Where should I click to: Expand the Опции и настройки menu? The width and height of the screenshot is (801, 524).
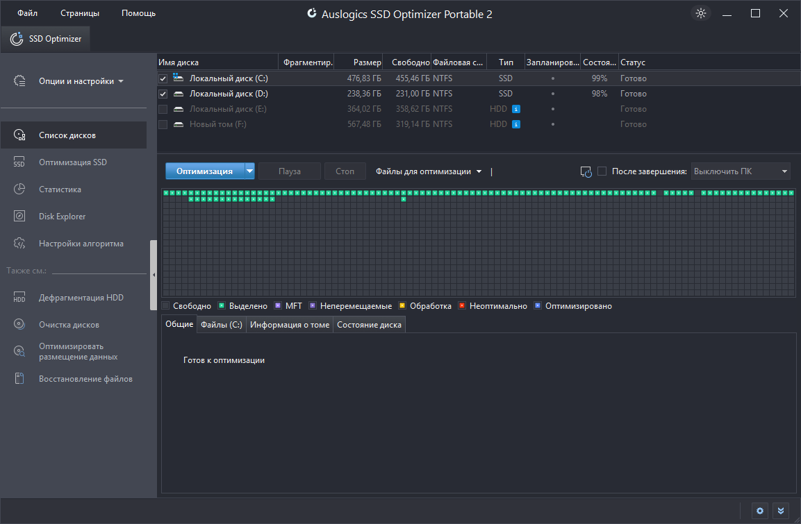81,81
